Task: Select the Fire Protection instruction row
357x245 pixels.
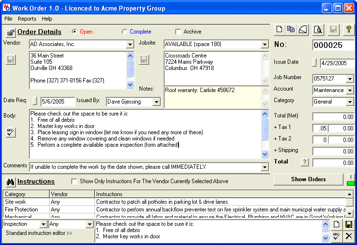Action: coord(174,210)
